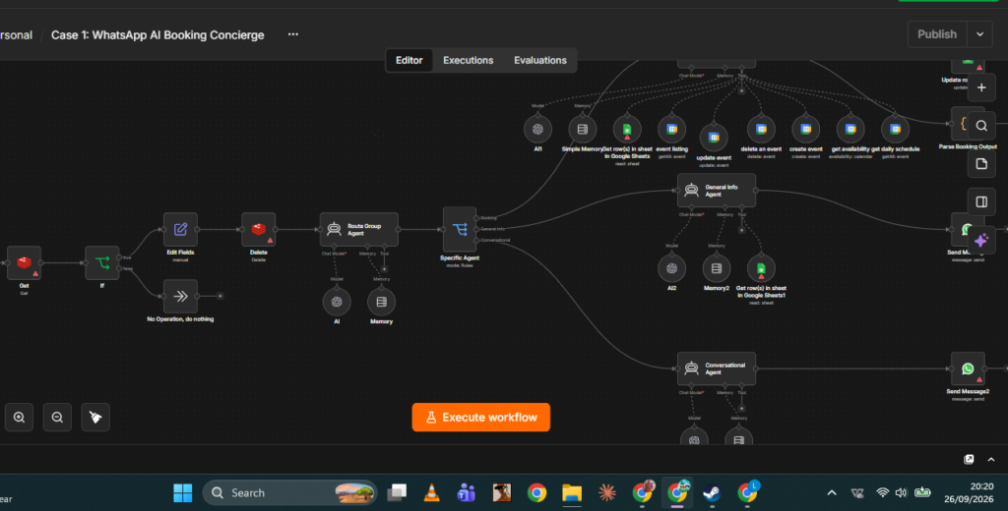
Task: Select the event listing calendar node
Action: (671, 129)
